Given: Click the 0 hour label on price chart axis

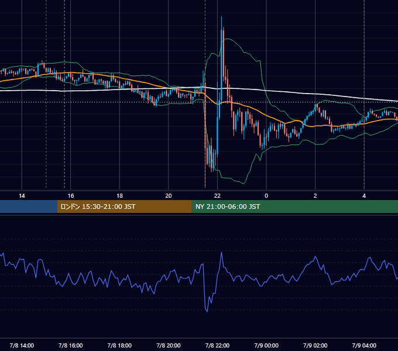Looking at the screenshot, I should (266, 196).
